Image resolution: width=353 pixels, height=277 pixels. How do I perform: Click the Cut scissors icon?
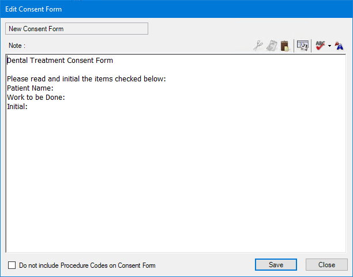258,46
